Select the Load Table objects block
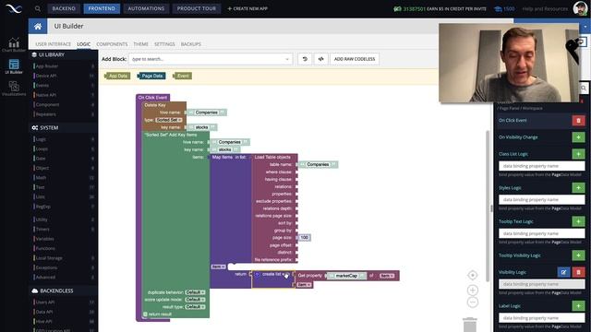591x332 pixels. pos(272,157)
